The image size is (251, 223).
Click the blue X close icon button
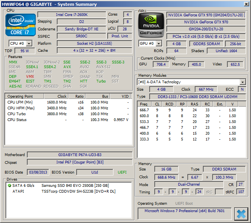click(x=241, y=214)
